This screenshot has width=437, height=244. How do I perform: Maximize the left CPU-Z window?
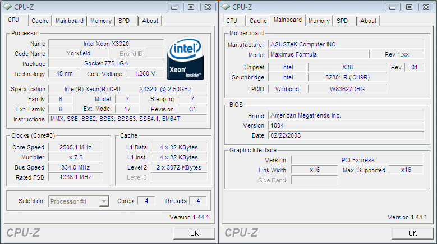click(191, 7)
